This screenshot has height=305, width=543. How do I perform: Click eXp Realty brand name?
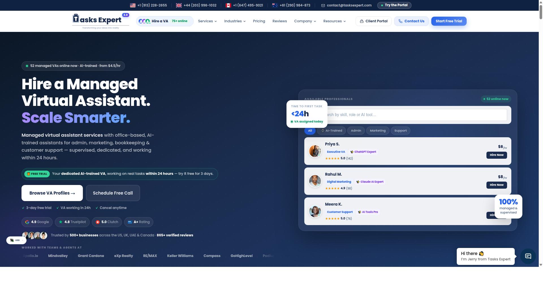tap(124, 256)
